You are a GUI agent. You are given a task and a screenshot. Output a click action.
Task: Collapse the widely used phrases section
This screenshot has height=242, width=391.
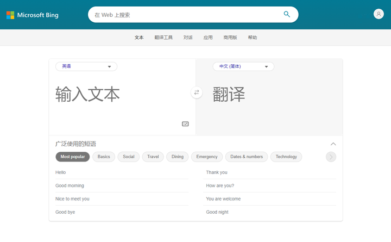click(x=333, y=144)
